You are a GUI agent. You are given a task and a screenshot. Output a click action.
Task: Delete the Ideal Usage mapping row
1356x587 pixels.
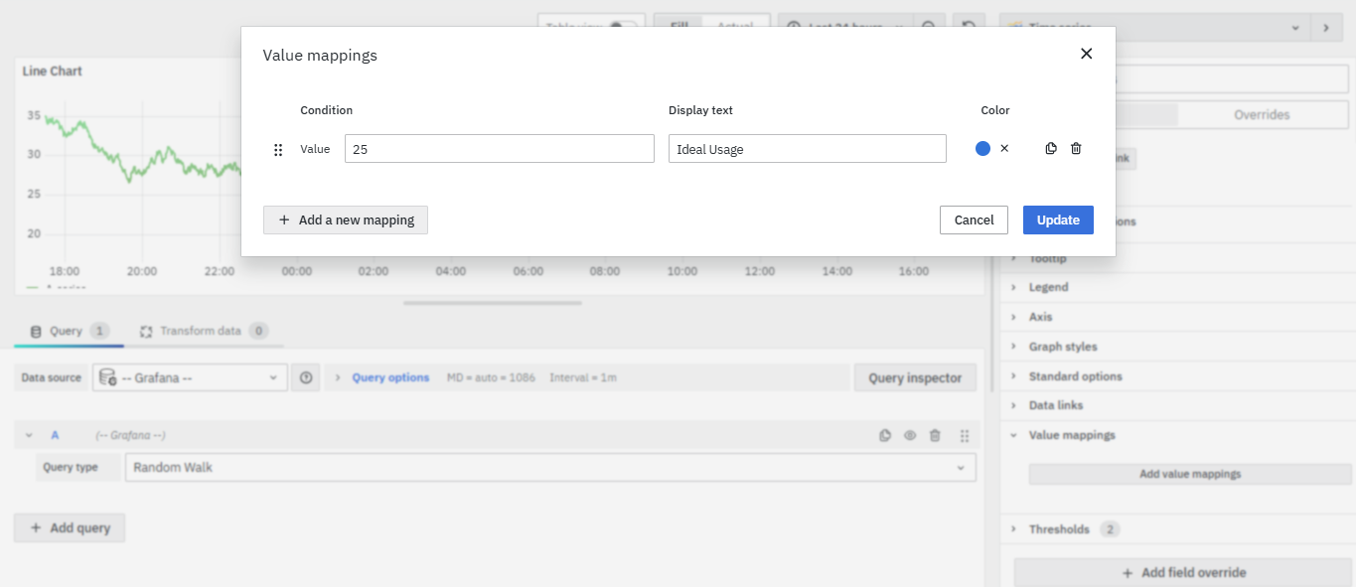tap(1076, 149)
